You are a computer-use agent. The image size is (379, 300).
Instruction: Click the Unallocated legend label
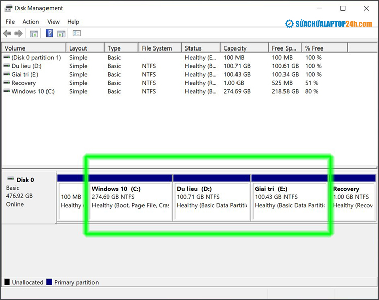tap(28, 282)
